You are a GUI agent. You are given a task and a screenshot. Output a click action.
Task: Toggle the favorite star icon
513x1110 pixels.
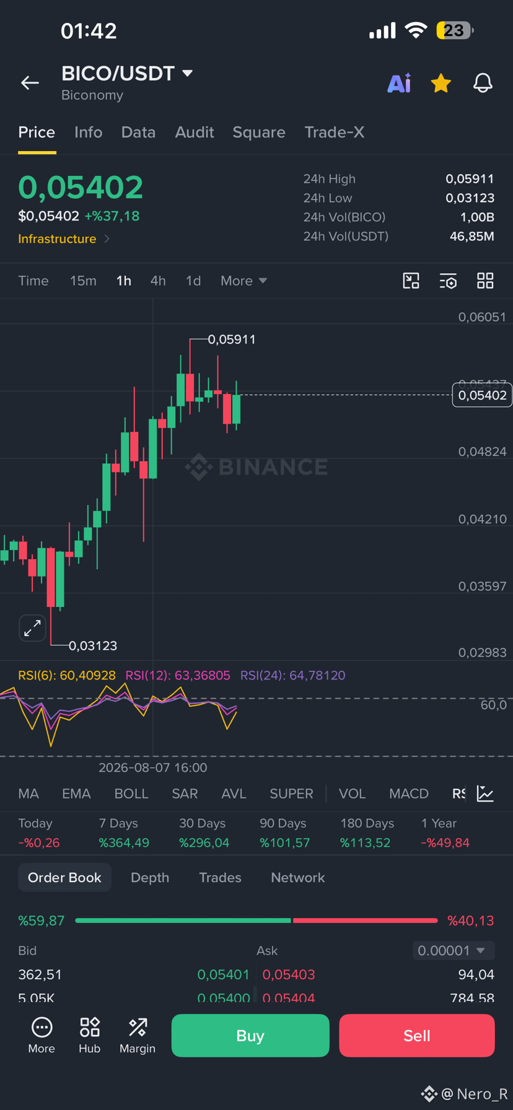pyautogui.click(x=441, y=82)
